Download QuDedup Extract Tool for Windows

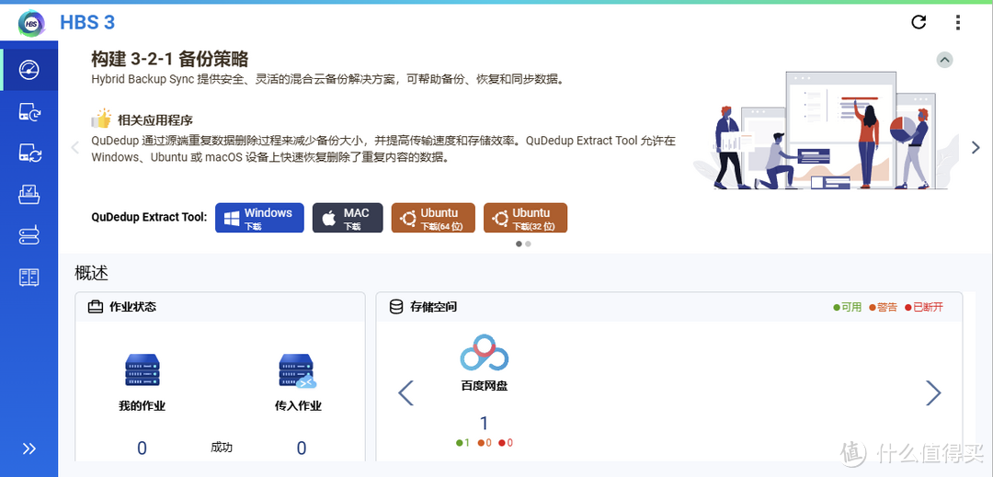click(259, 218)
